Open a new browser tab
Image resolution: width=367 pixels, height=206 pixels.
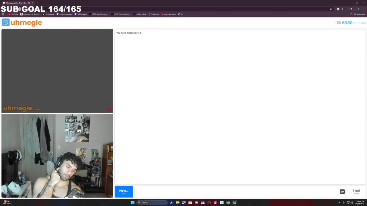tap(38, 3)
